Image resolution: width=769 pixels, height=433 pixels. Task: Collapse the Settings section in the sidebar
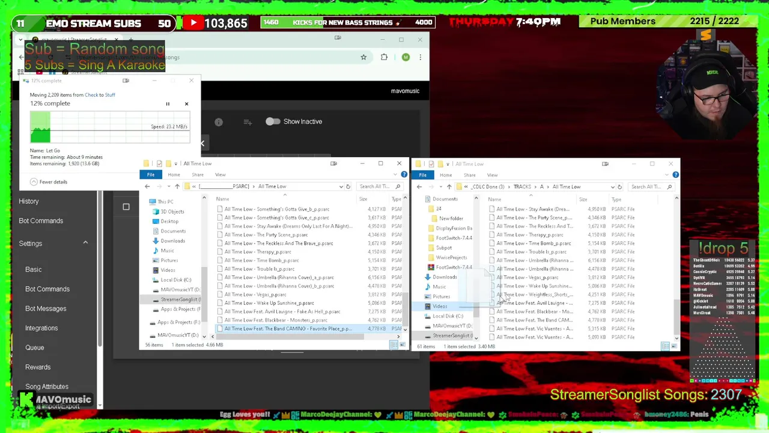pyautogui.click(x=85, y=242)
